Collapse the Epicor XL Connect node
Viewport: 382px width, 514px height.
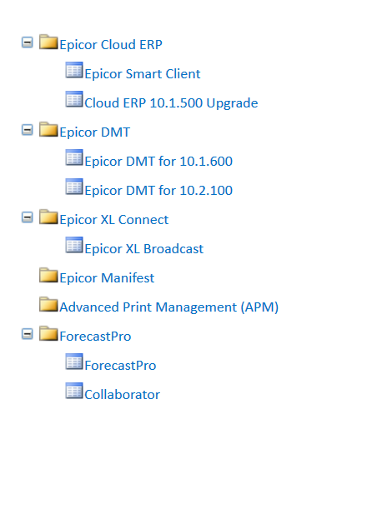click(28, 217)
